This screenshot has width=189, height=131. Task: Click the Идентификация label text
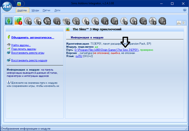pos(78,44)
